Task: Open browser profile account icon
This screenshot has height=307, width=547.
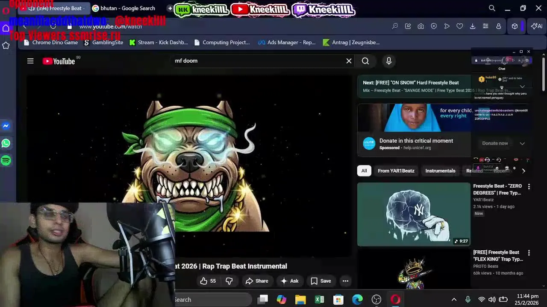Action: point(498,26)
